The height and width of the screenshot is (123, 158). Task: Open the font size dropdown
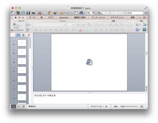pos(74,25)
